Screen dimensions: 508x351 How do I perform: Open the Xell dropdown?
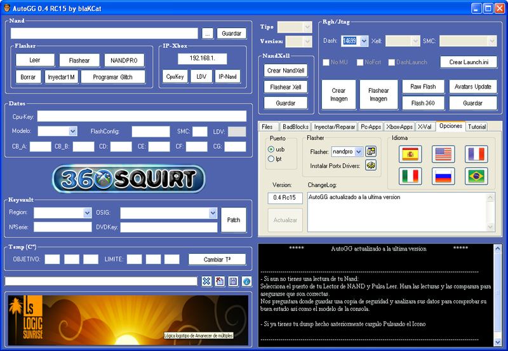[x=416, y=41]
